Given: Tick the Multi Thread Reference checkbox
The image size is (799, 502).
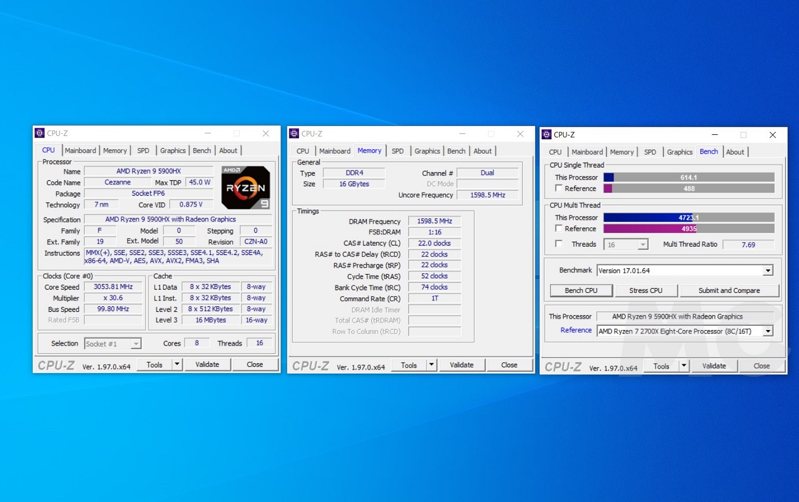Looking at the screenshot, I should [x=559, y=228].
